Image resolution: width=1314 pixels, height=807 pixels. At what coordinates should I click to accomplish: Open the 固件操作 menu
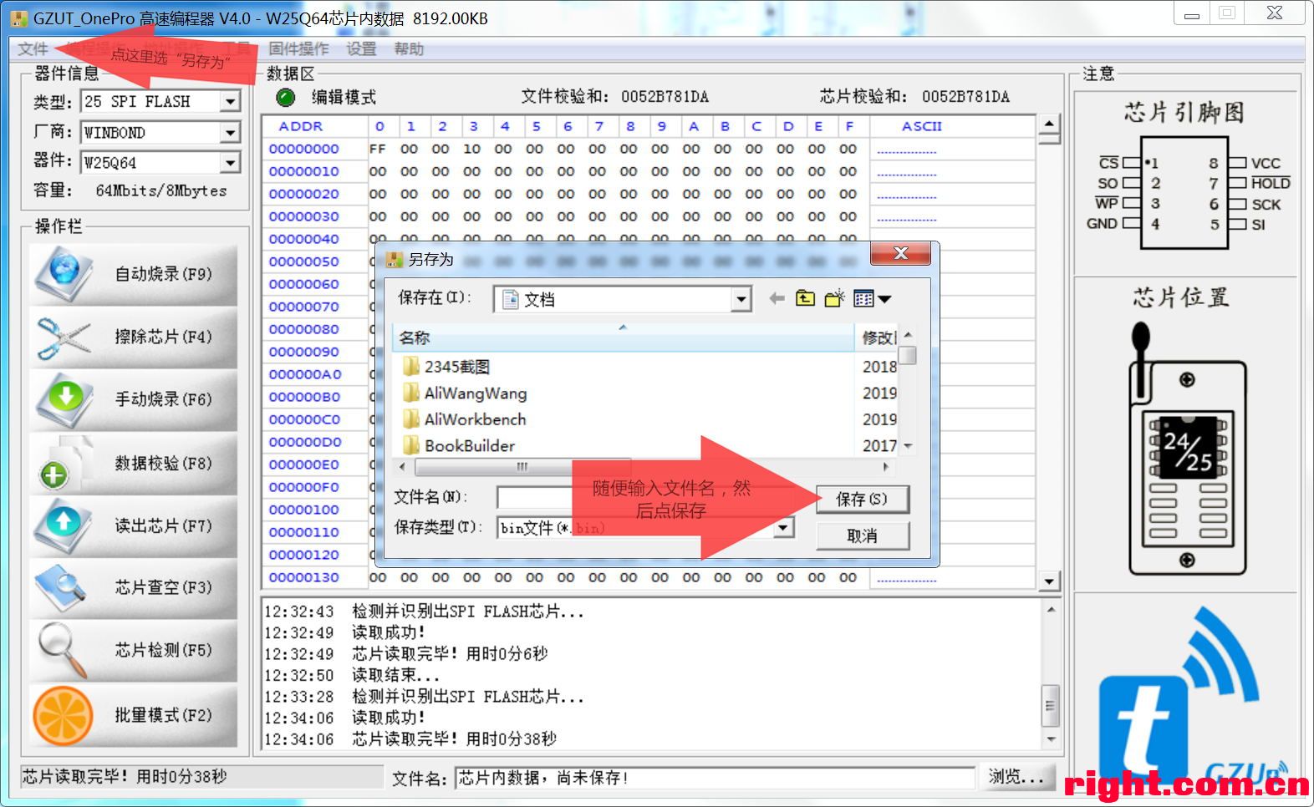298,49
